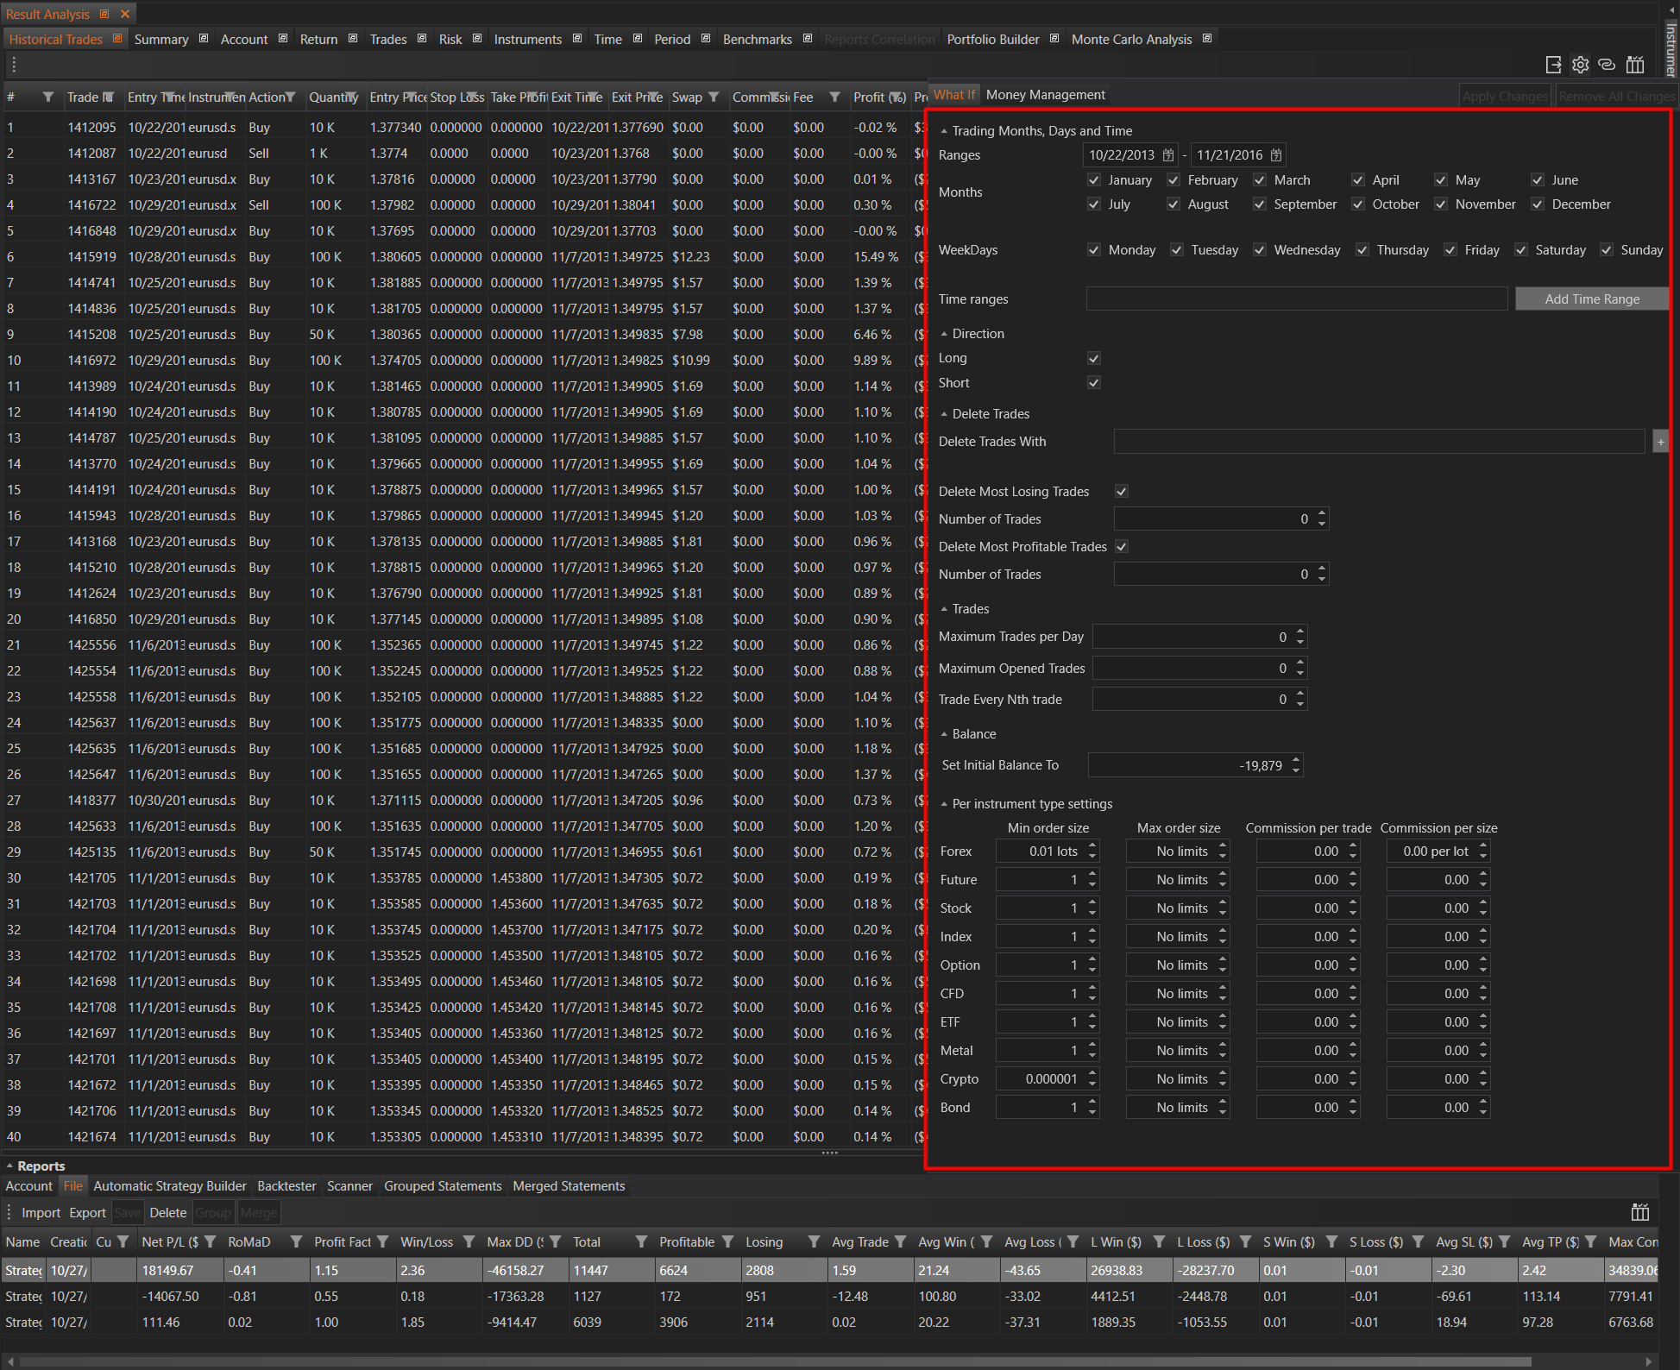The height and width of the screenshot is (1370, 1680).
Task: Open calendar picker for range start date
Action: (1168, 155)
